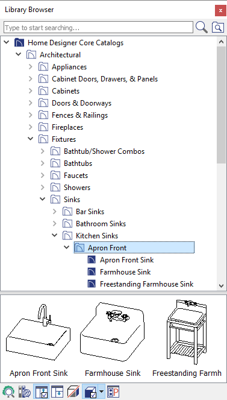Click the tree view vertical scrollbar thumb
The image size is (227, 400).
pyautogui.click(x=221, y=104)
